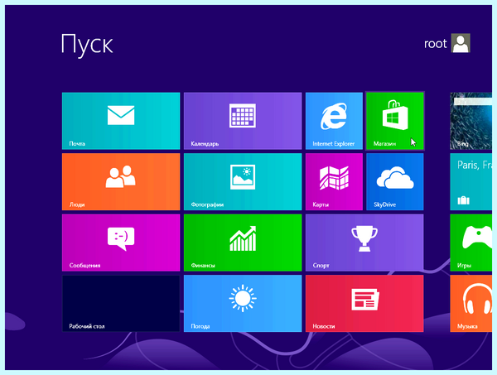Open the Музыка headphones tile
Screen dimensions: 497x375
(x=471, y=304)
